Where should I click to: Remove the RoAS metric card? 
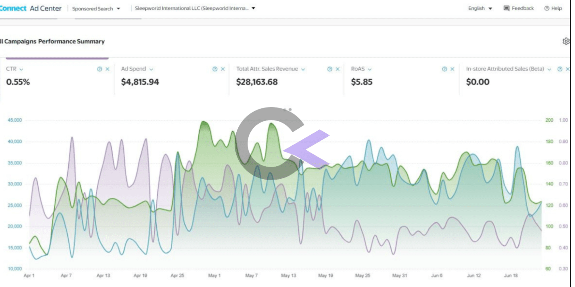pos(452,69)
